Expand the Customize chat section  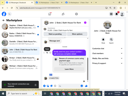tap(107, 48)
